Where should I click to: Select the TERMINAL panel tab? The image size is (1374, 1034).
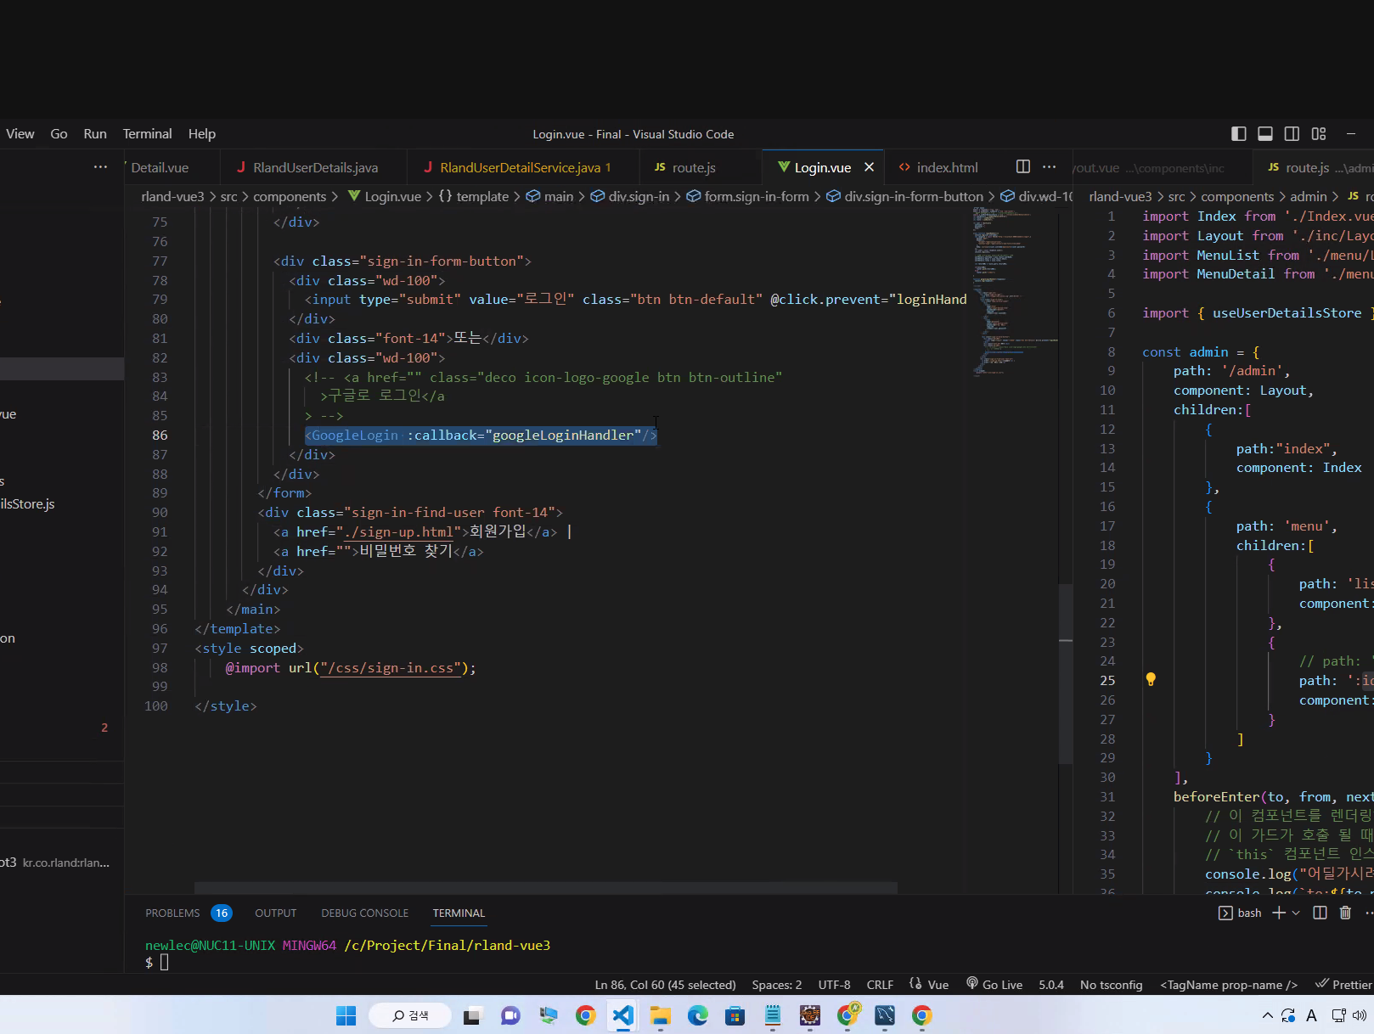pos(459,913)
